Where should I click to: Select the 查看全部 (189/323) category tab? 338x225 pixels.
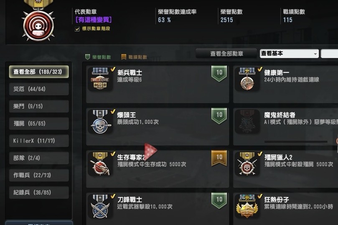39,72
